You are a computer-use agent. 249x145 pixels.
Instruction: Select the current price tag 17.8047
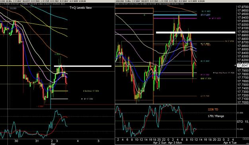[x=243, y=65]
